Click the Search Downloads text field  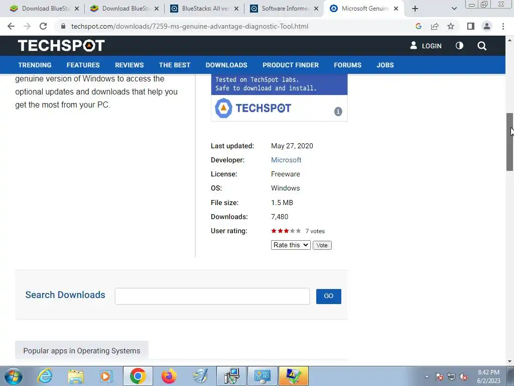coord(212,297)
